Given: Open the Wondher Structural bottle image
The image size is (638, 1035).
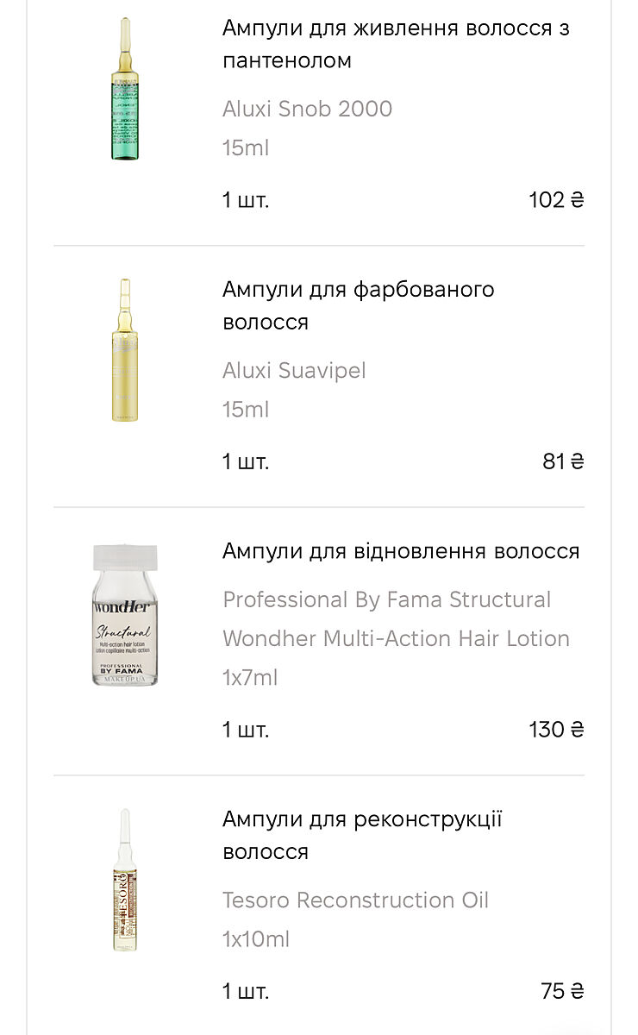Looking at the screenshot, I should tap(126, 616).
